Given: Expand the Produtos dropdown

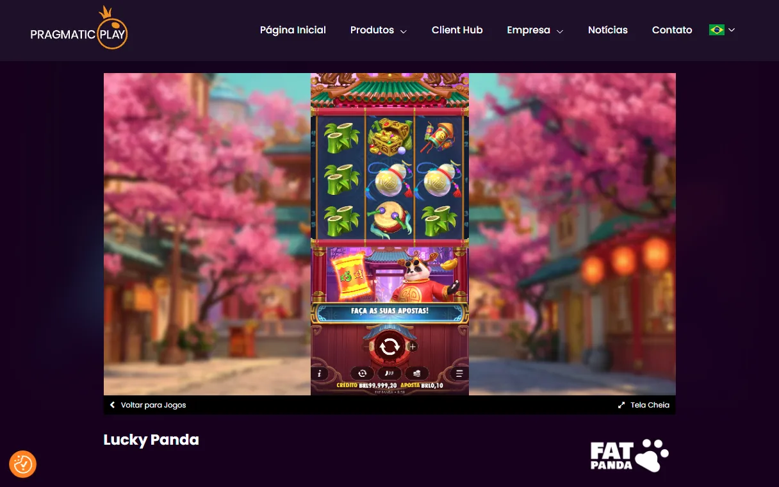Looking at the screenshot, I should [378, 30].
